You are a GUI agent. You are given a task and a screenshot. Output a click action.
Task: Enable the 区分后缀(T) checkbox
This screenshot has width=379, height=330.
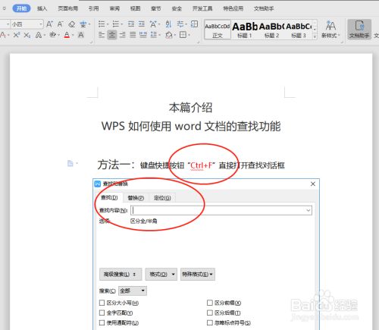tap(210, 313)
